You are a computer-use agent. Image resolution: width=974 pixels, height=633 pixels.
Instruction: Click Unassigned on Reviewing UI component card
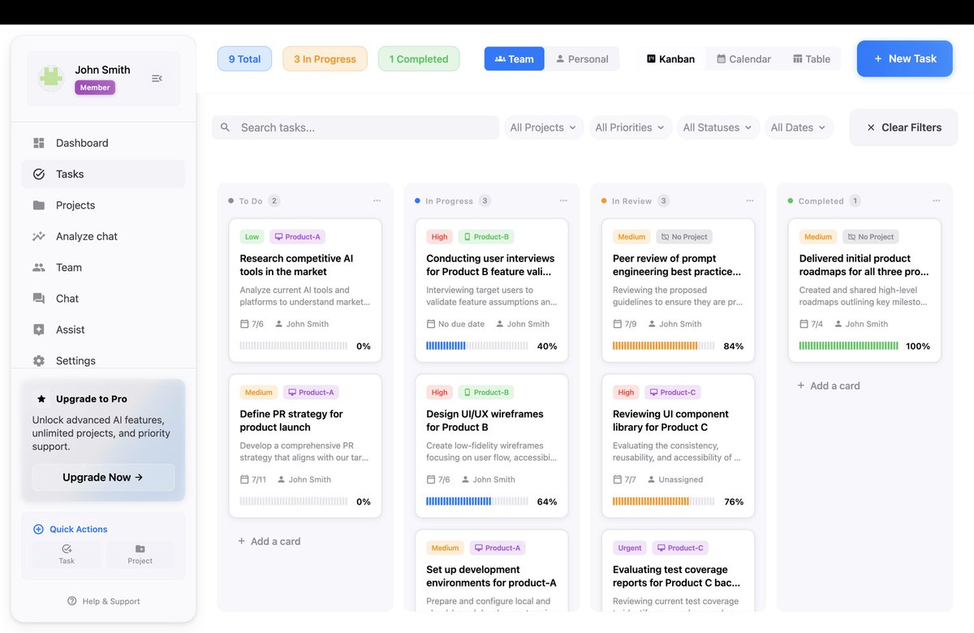[x=674, y=480]
